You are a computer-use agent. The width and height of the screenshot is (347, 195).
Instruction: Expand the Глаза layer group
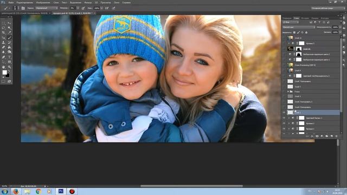[288, 92]
